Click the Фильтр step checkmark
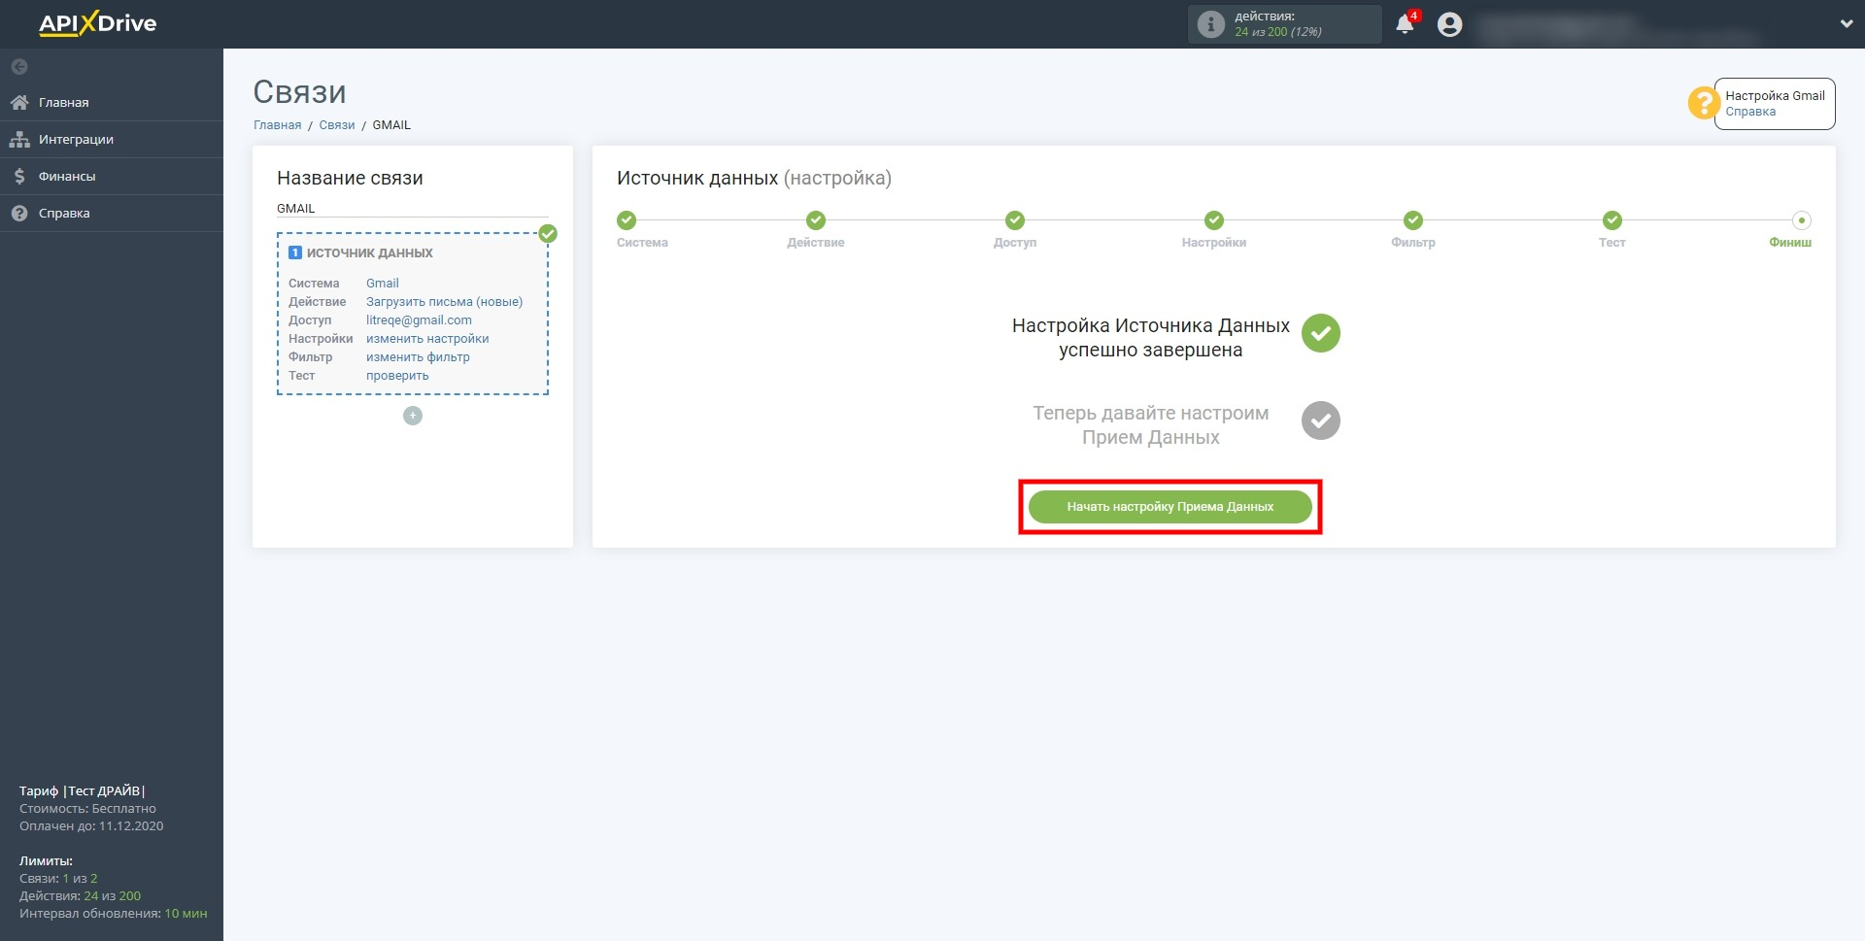 (1413, 220)
